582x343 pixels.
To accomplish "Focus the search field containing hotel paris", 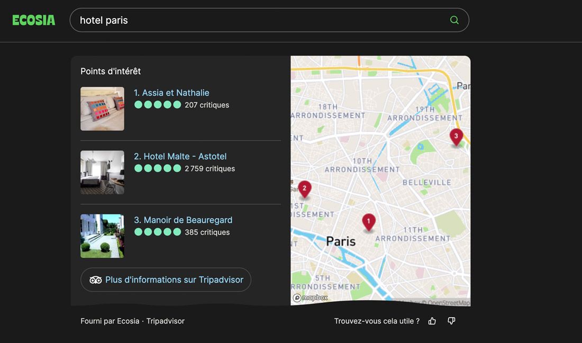I will pyautogui.click(x=269, y=20).
